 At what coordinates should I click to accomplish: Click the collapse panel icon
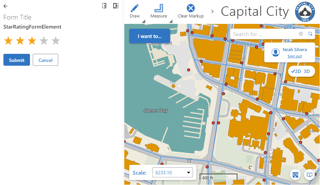104,6
